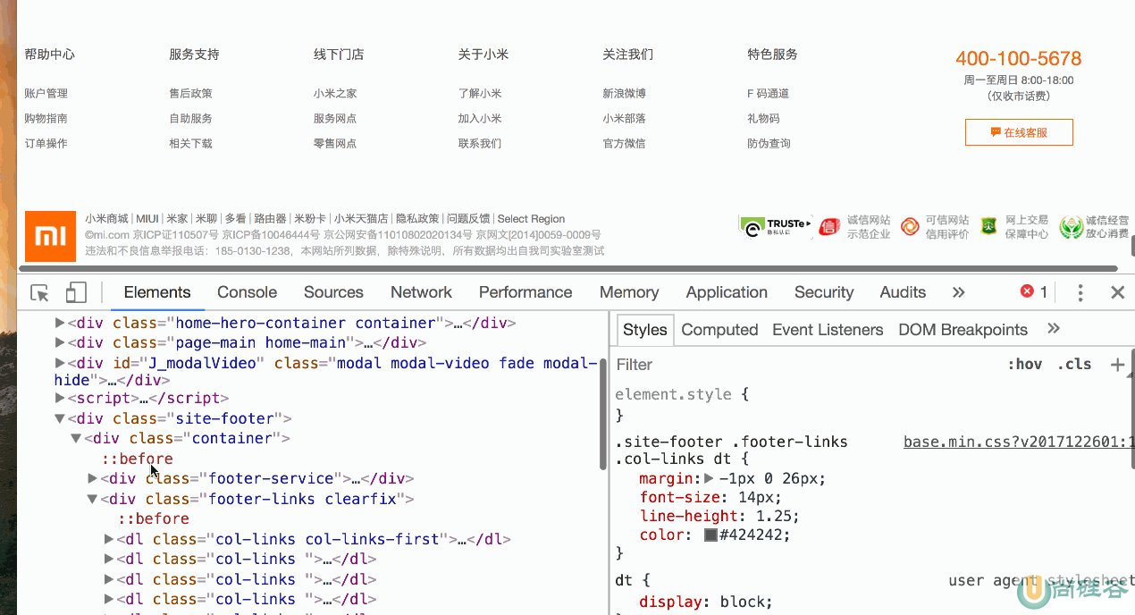Expand the page-main home-main div
Viewport: 1135px width, 615px height.
[x=60, y=342]
